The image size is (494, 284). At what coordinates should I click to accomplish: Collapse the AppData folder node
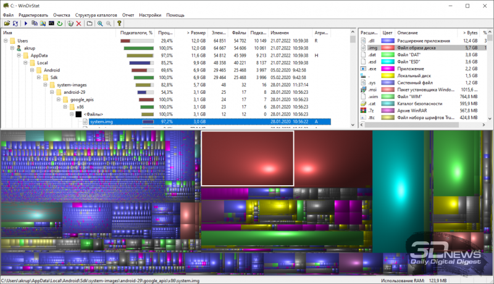(18, 56)
